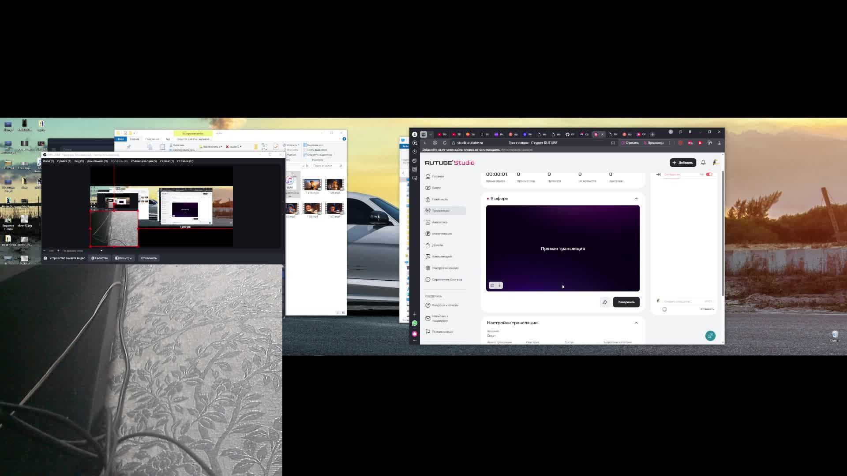
Task: Click the share arrow icon beside Завершить
Action: (x=605, y=302)
